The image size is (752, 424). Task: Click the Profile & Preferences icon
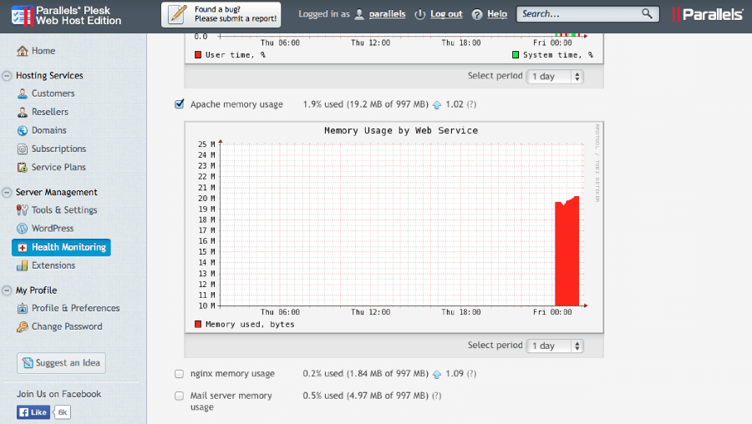tap(22, 309)
